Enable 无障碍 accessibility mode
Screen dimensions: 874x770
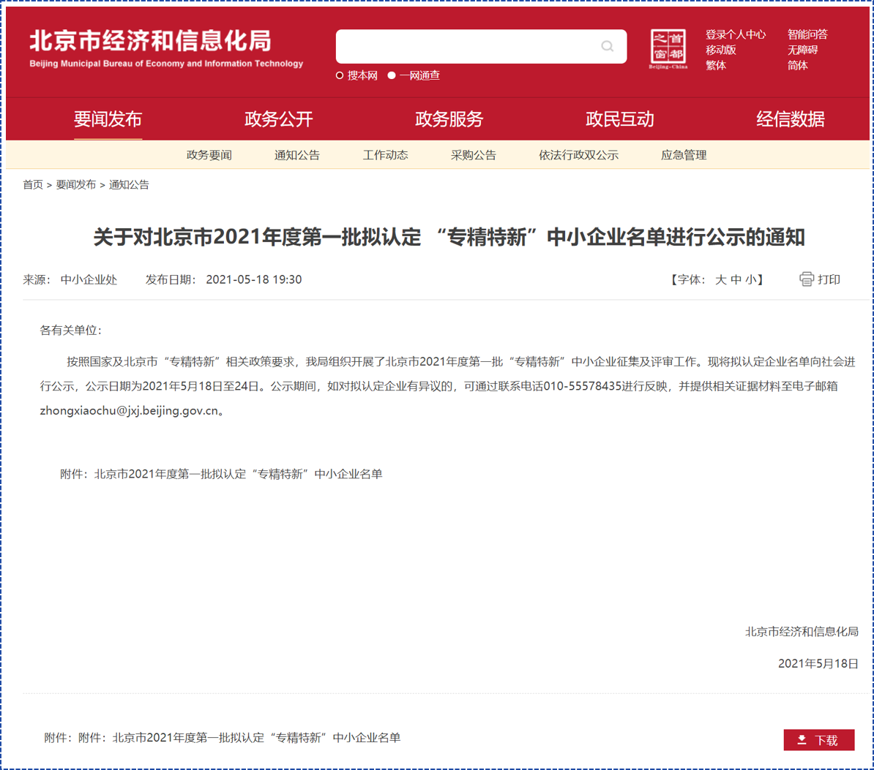(x=803, y=50)
